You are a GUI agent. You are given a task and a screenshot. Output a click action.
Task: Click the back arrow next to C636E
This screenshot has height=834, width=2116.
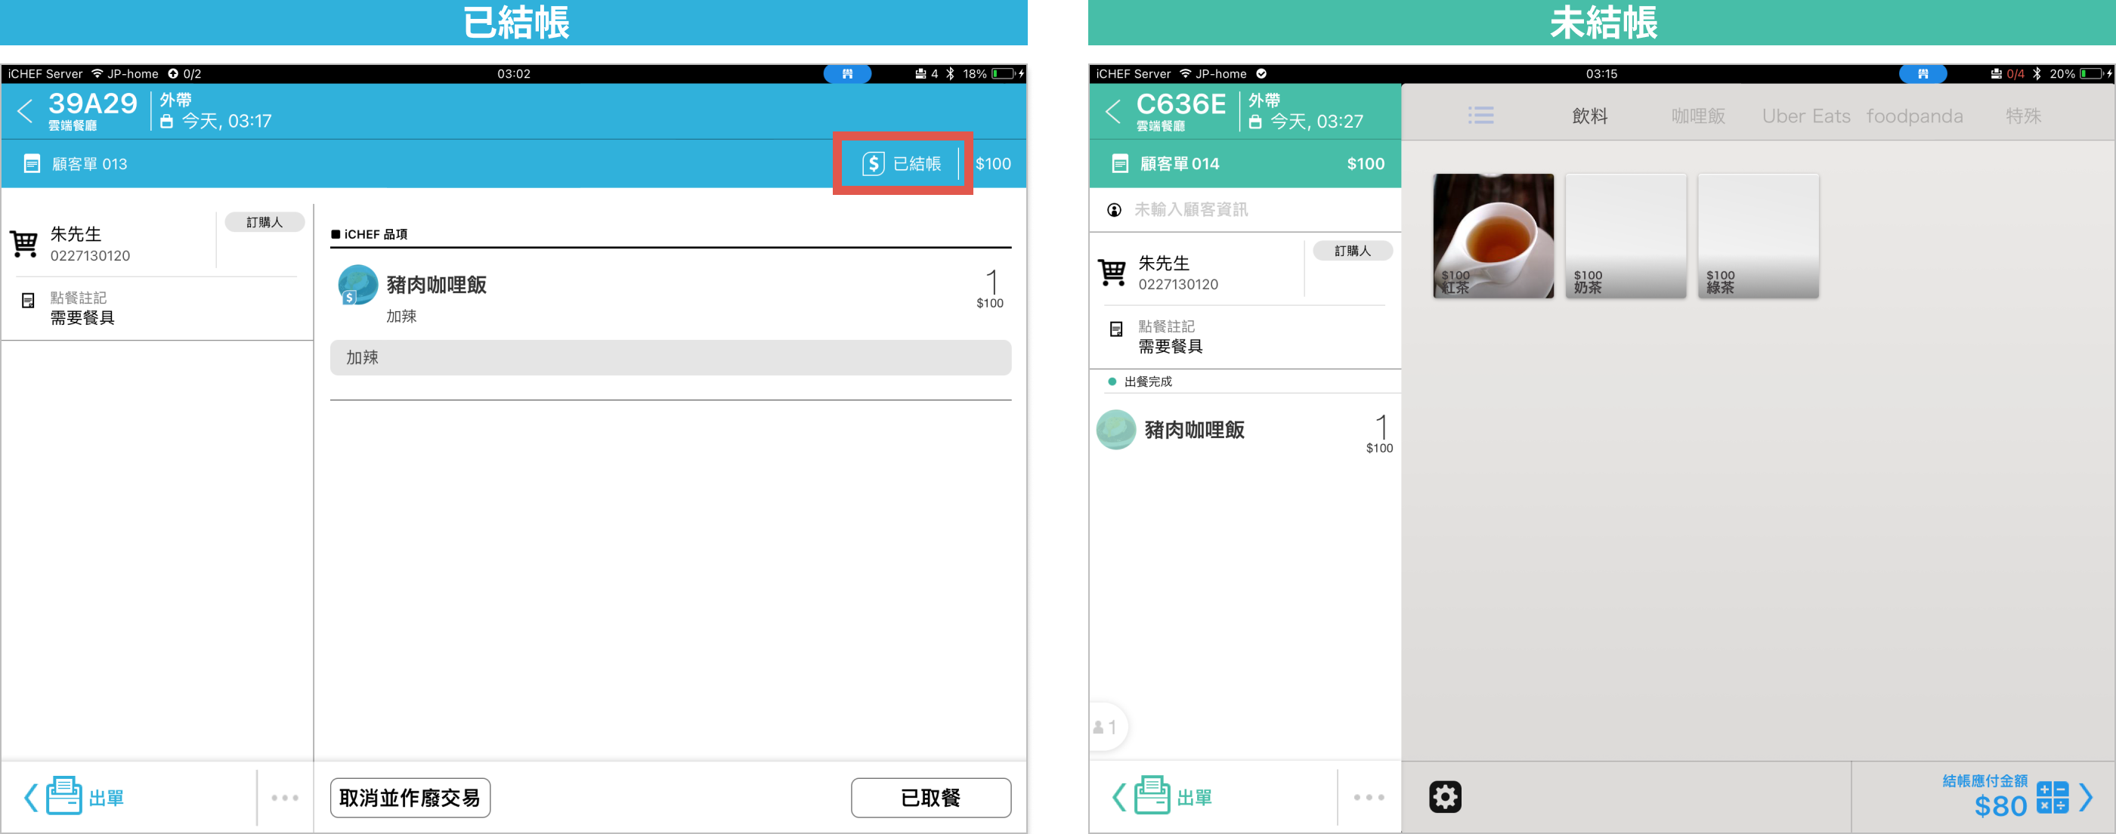[x=1113, y=111]
